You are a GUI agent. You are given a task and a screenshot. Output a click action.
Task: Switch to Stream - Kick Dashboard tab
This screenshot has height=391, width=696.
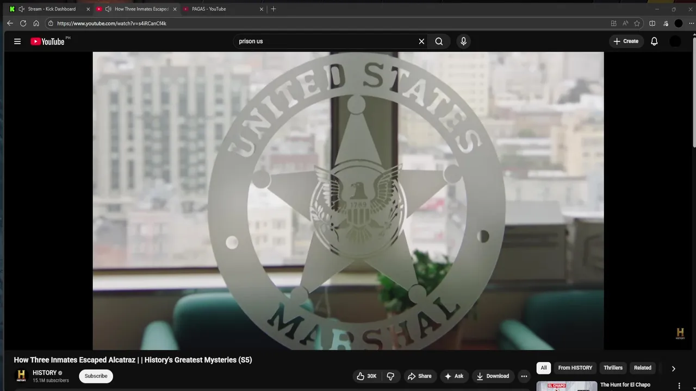(52, 9)
